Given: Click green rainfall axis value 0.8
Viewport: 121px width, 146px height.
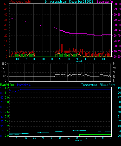Looking at the screenshot, I should [x=7, y=102].
